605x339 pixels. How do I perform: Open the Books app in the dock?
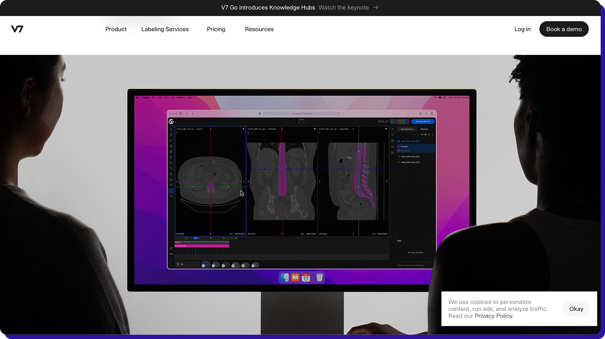pyautogui.click(x=295, y=278)
